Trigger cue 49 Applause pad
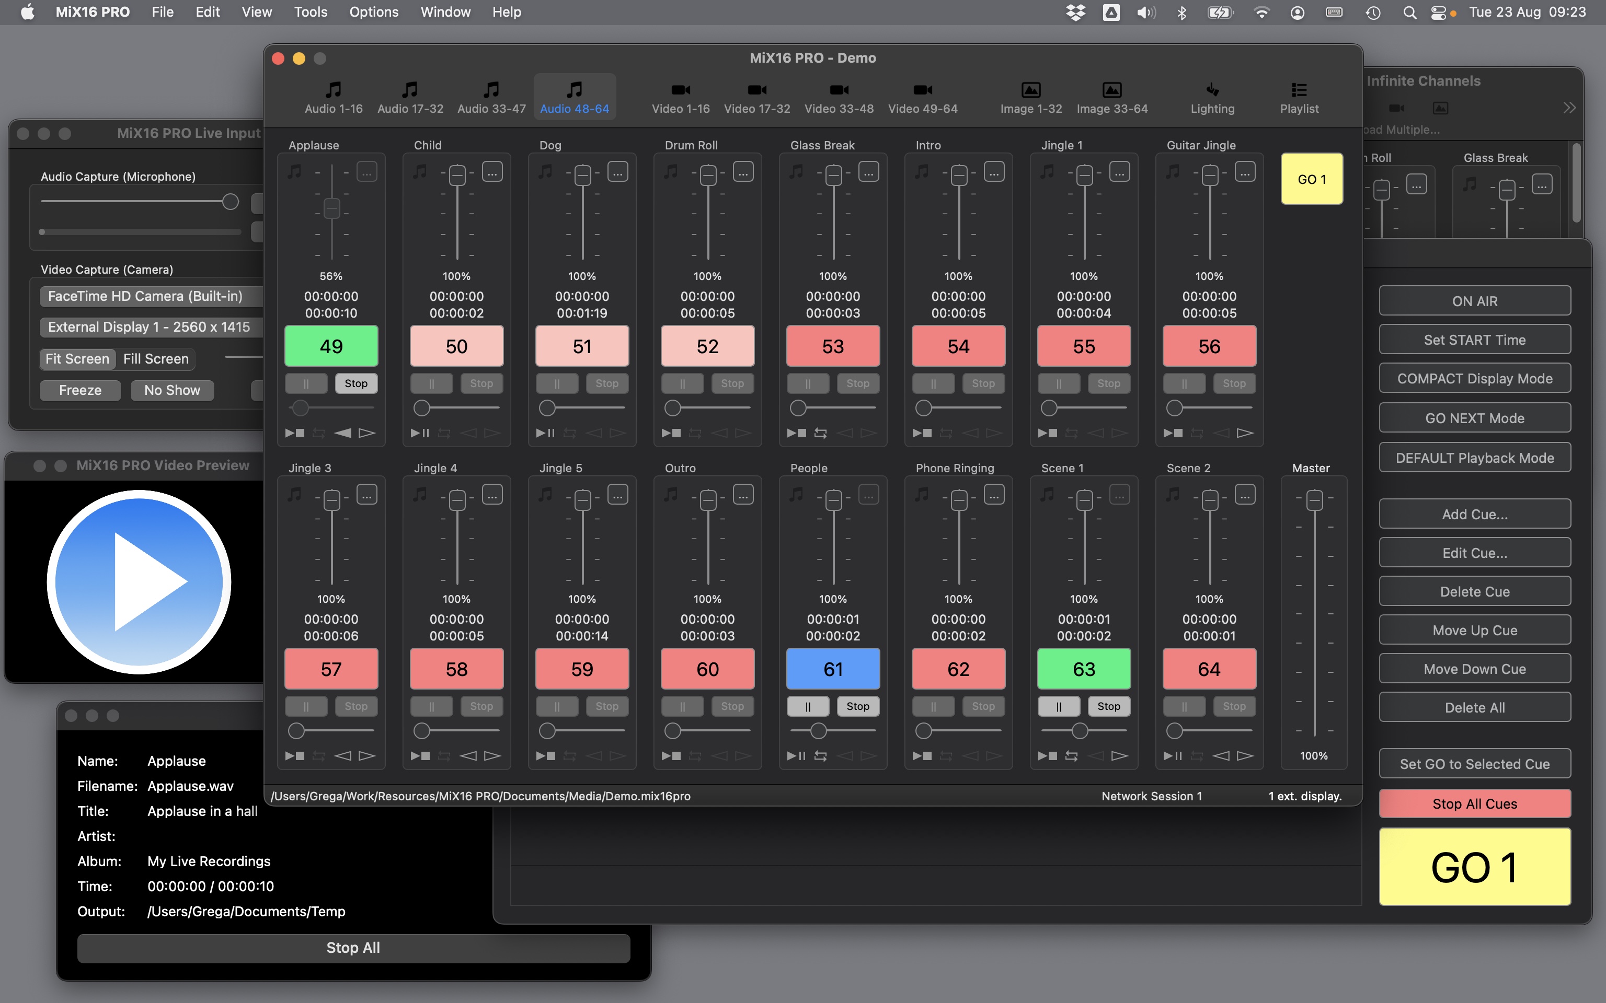The image size is (1606, 1003). (331, 346)
